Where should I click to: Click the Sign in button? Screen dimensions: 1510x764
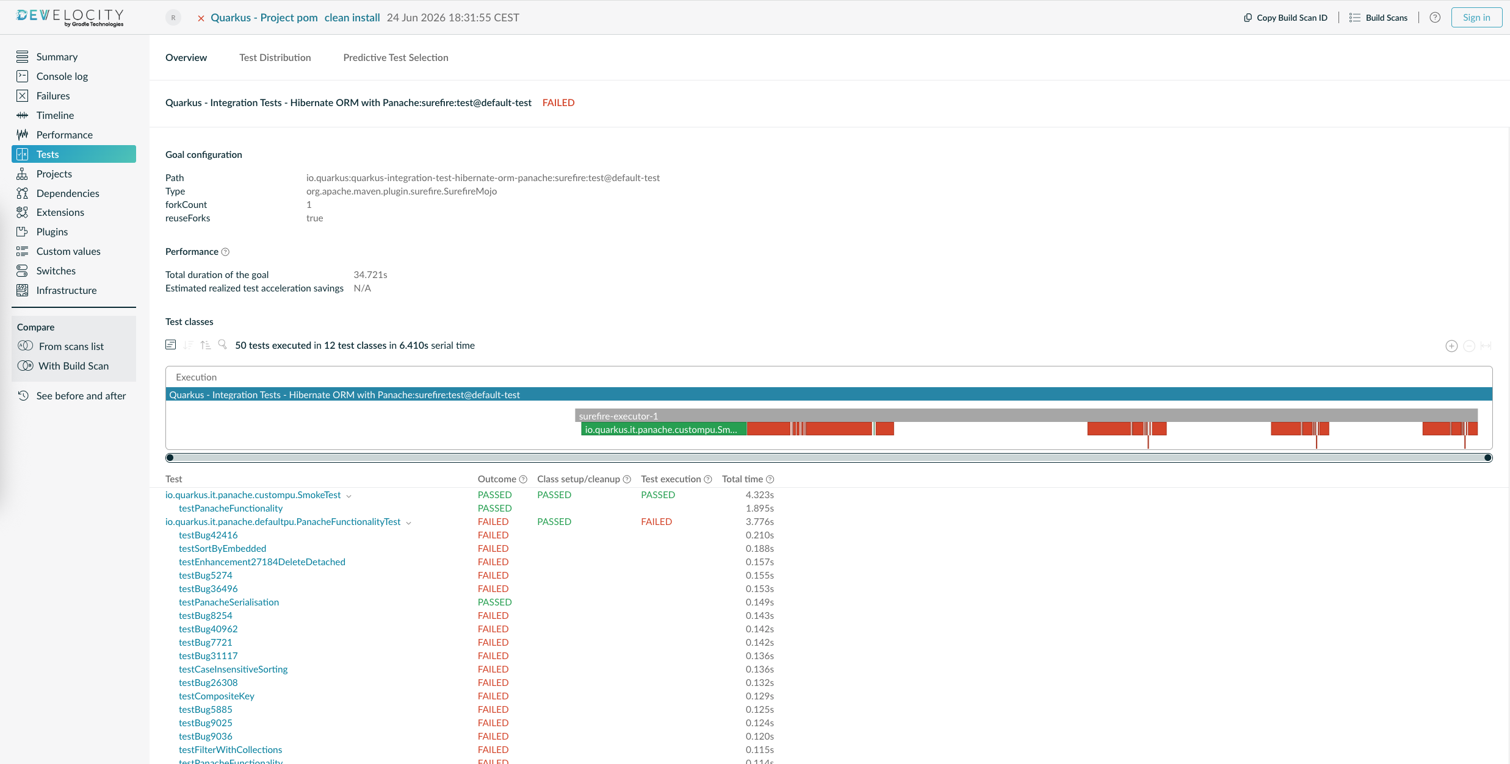coord(1476,18)
